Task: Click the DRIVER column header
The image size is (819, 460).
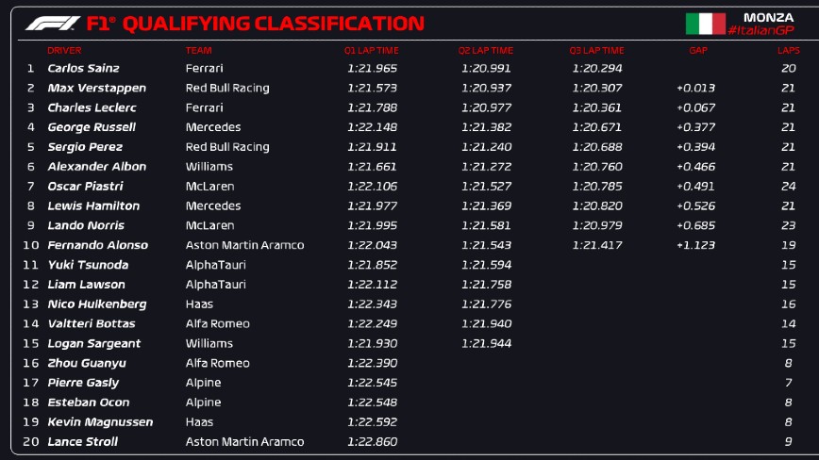Action: [64, 50]
